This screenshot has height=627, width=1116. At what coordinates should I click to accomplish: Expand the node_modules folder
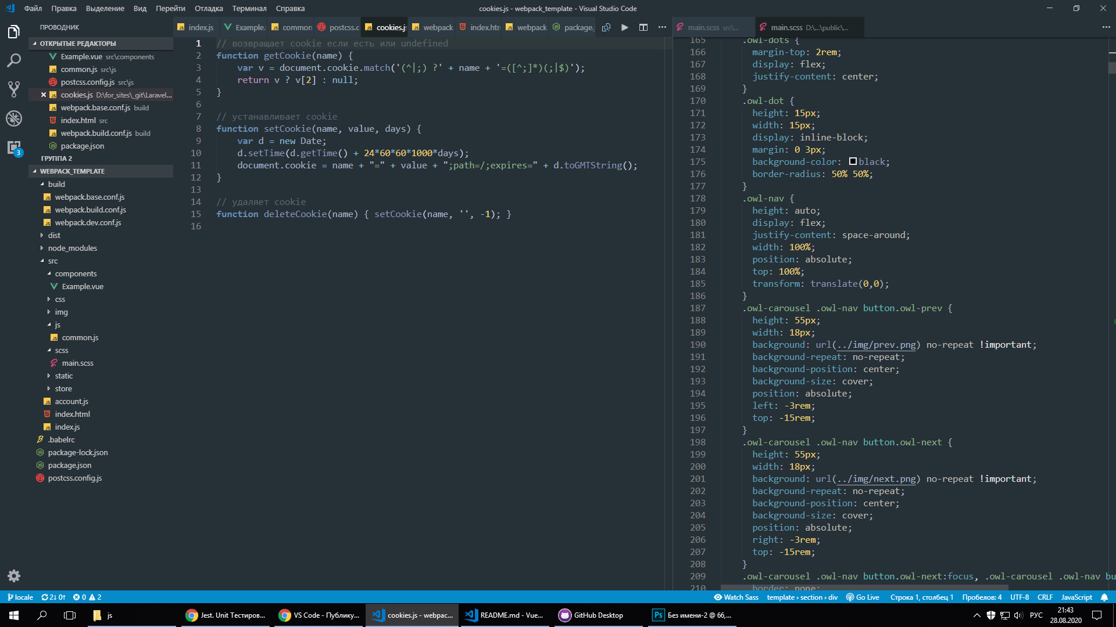click(72, 248)
